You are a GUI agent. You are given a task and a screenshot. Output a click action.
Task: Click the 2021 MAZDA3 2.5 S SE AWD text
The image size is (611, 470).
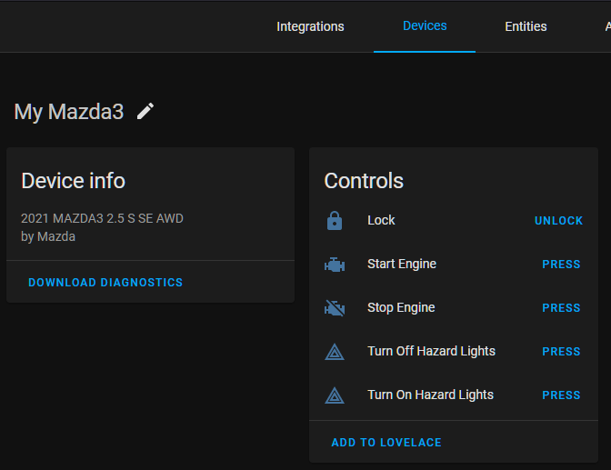click(102, 218)
